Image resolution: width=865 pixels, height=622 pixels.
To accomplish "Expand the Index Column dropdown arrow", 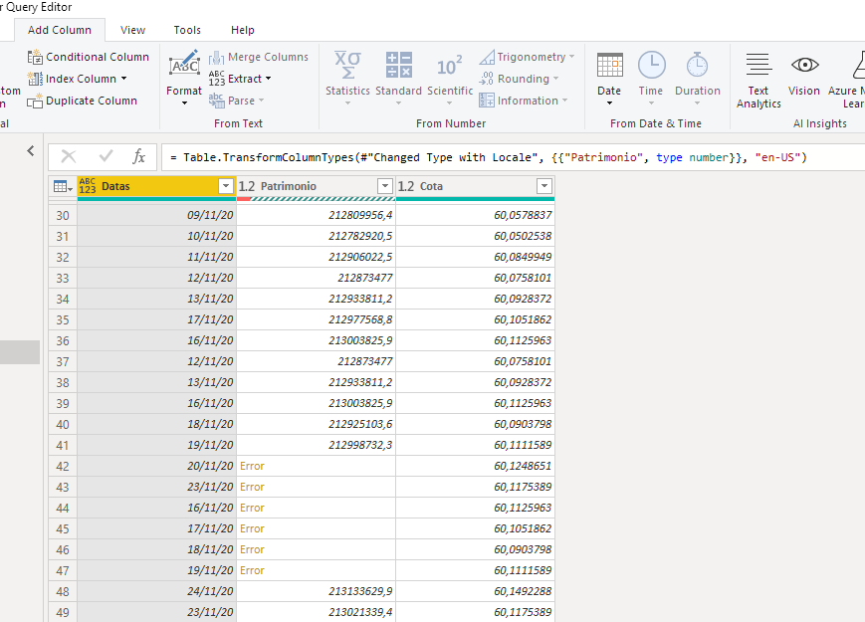I will [x=124, y=79].
